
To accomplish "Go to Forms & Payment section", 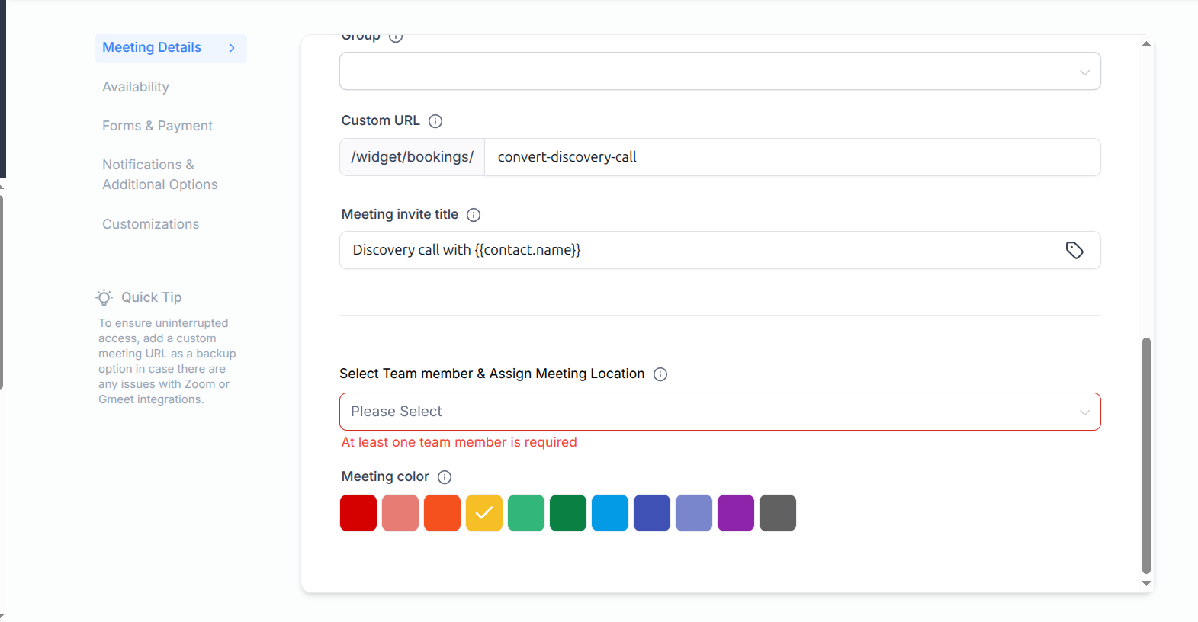I will [x=157, y=126].
